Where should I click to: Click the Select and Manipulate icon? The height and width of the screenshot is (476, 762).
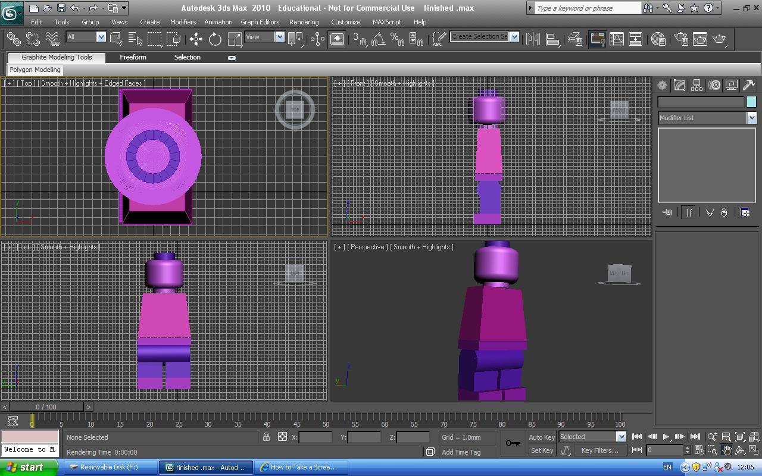point(317,39)
